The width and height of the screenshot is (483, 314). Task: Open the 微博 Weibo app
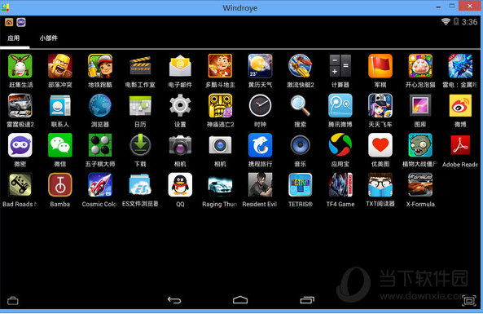point(460,105)
